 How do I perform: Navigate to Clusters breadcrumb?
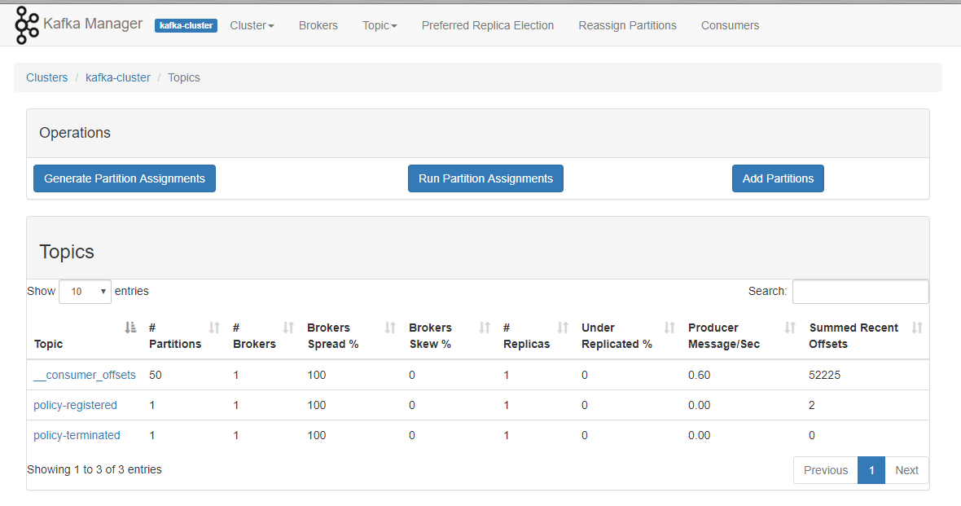(46, 77)
